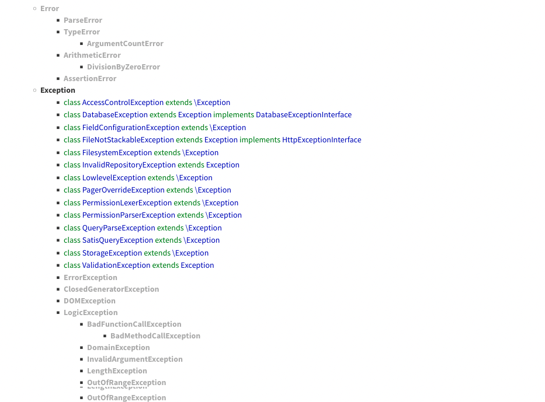The height and width of the screenshot is (402, 545).
Task: Select the InvalidRepositoryException link
Action: point(129,165)
